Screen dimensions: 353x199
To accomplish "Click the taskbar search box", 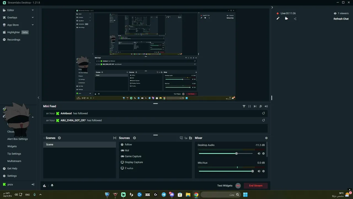I will (220, 195).
